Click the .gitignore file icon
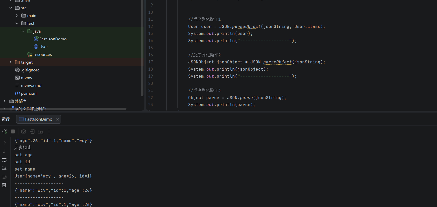This screenshot has height=207, width=437. (x=17, y=70)
